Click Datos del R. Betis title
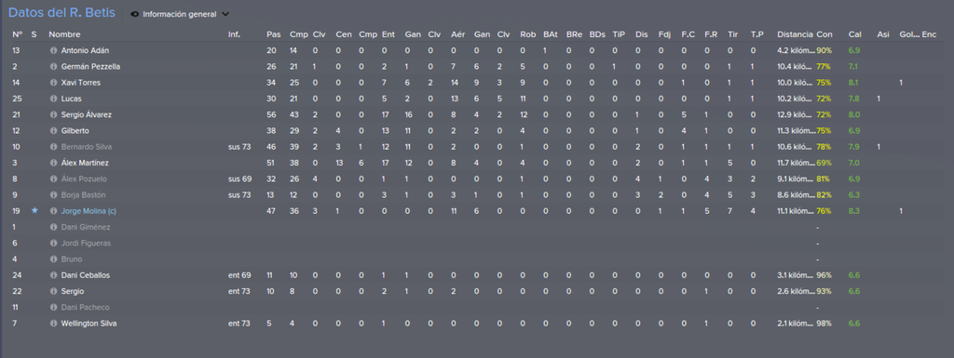 (61, 13)
